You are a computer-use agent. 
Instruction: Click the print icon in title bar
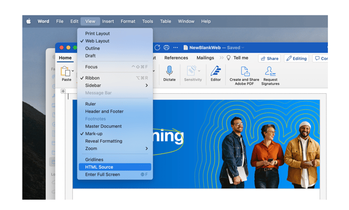pos(166,48)
